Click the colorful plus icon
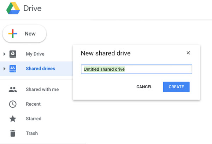 (x=13, y=34)
